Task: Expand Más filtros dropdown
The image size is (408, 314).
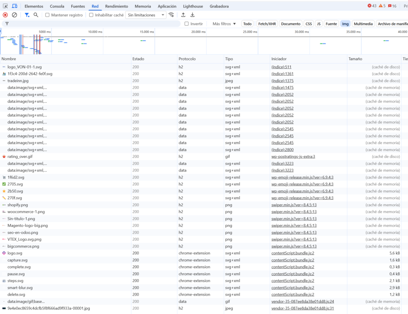Action: [x=224, y=24]
